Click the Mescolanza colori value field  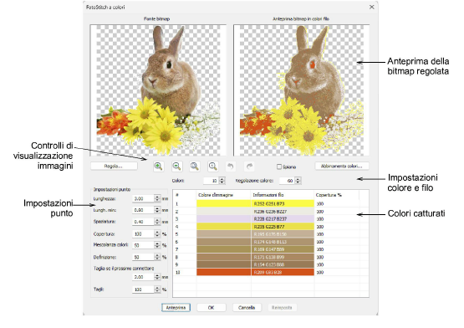click(x=143, y=245)
